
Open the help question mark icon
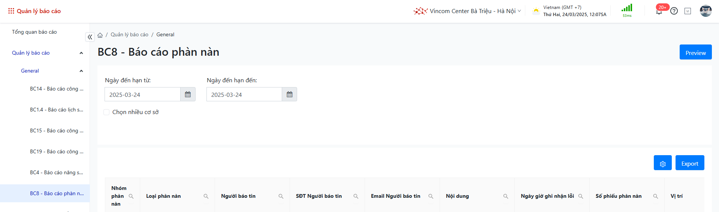[x=674, y=11]
